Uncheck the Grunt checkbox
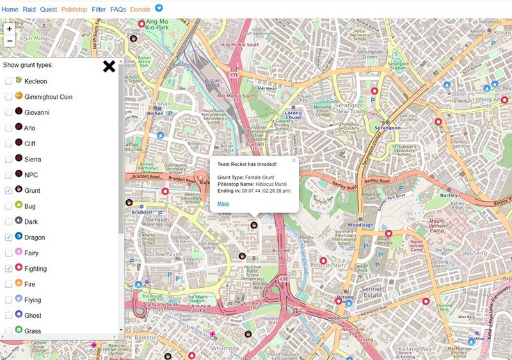 [x=8, y=191]
